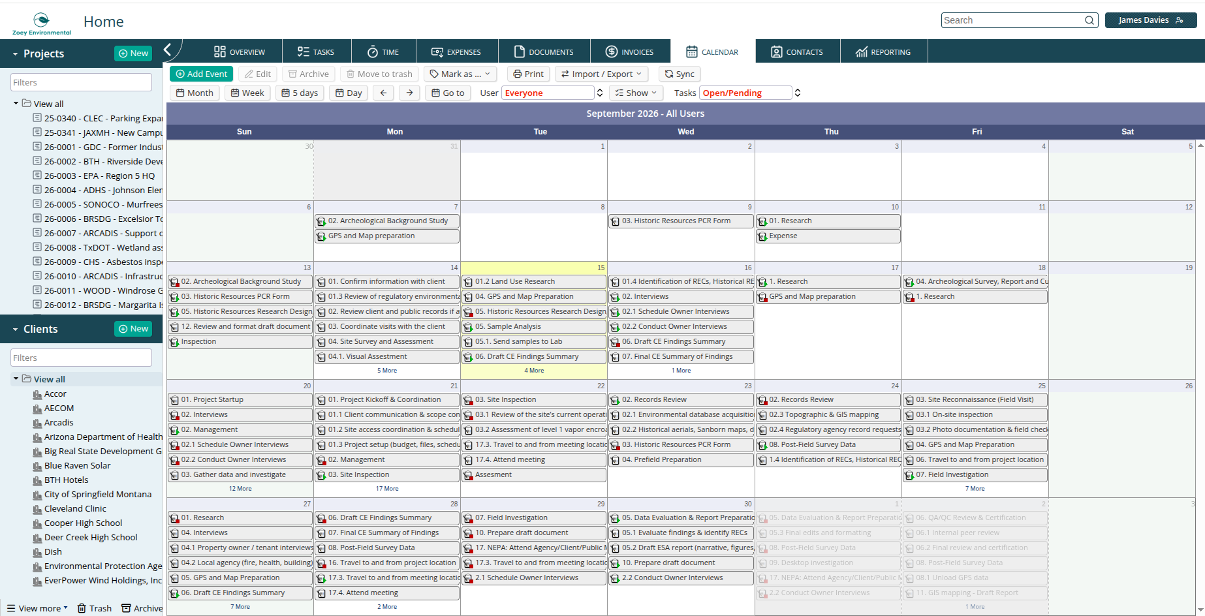Open the Zoey Environmental logo
Screen dimensions: 1205x616
click(42, 23)
